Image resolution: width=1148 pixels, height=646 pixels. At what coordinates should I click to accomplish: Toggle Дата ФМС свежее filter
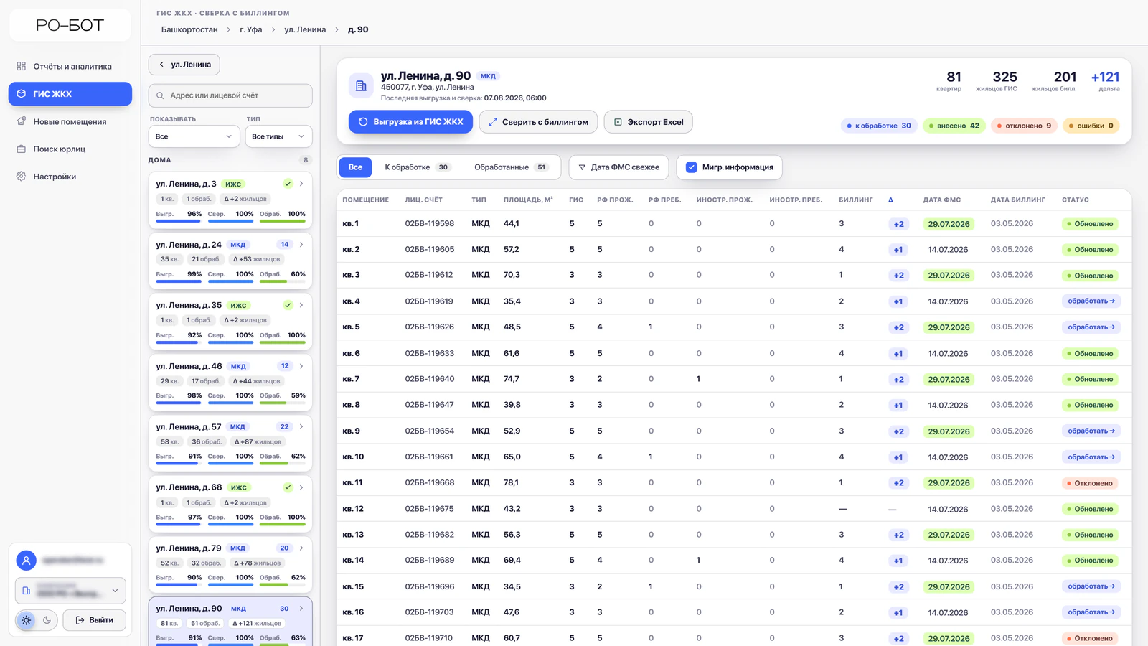tap(618, 167)
